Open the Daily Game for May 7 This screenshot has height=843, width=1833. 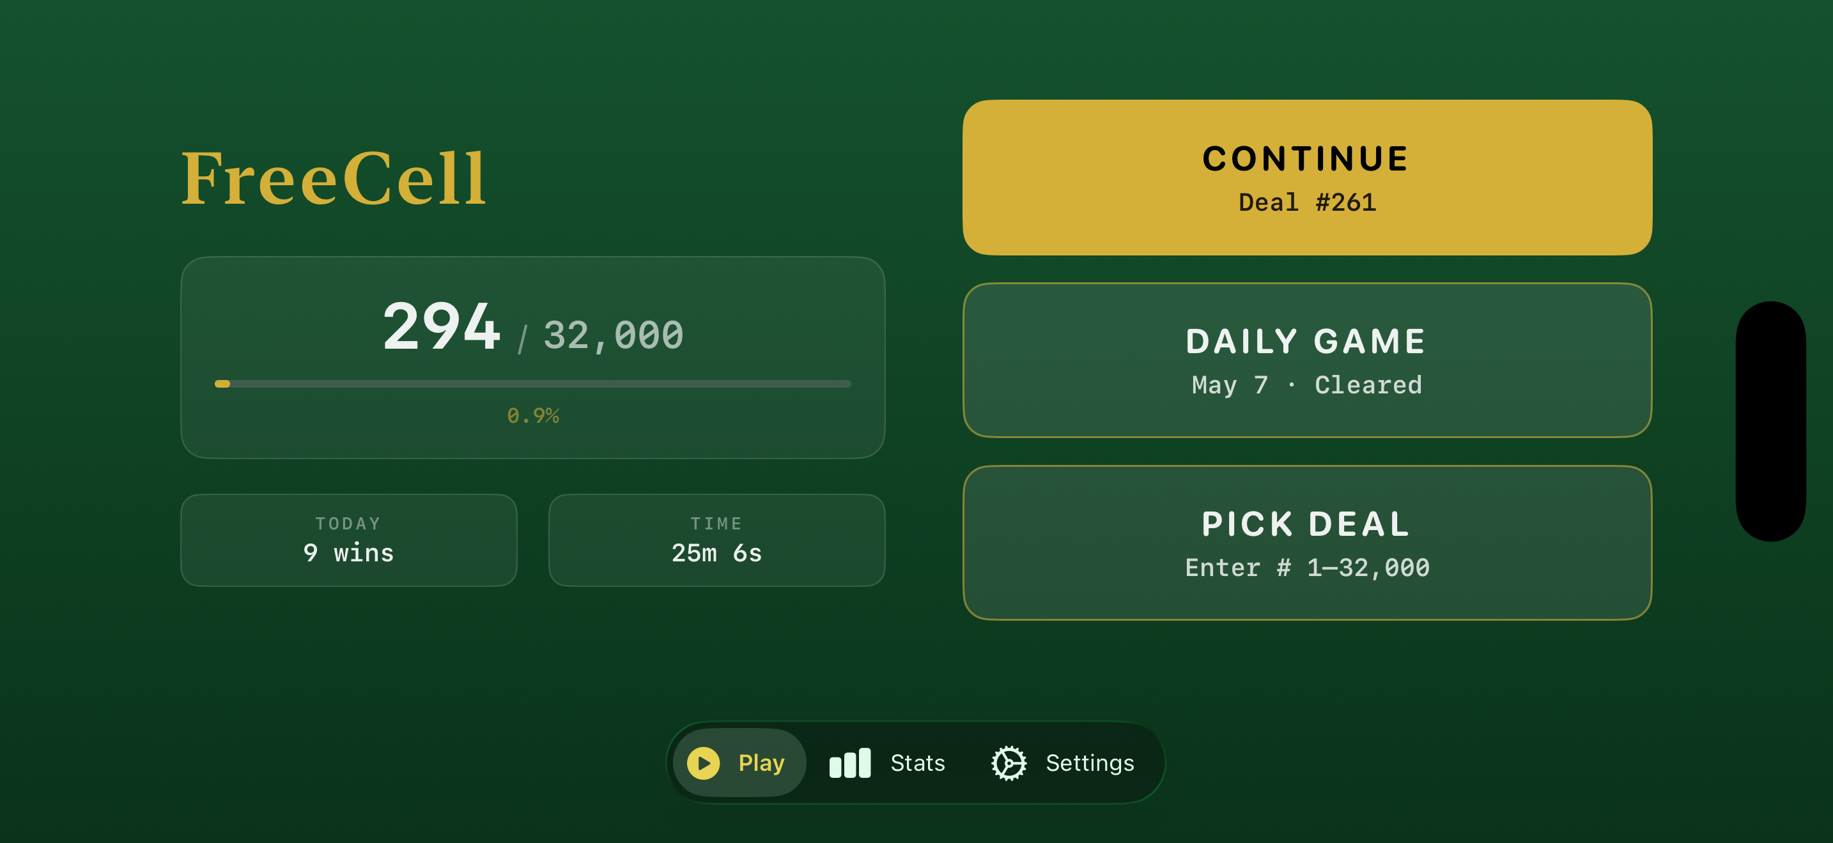1306,360
